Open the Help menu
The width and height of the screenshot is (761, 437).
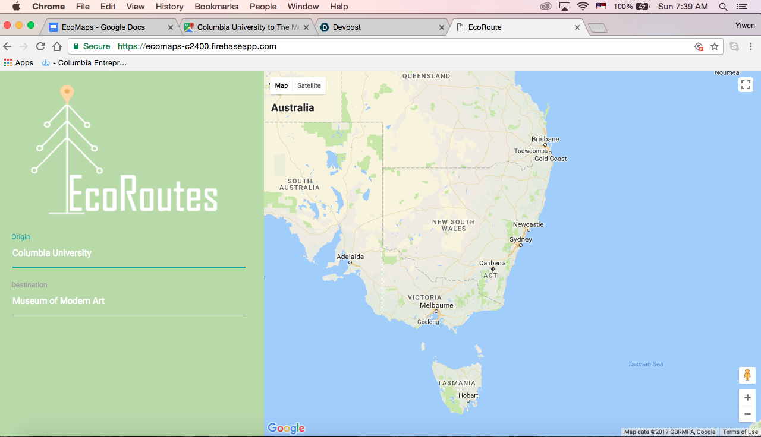point(339,7)
